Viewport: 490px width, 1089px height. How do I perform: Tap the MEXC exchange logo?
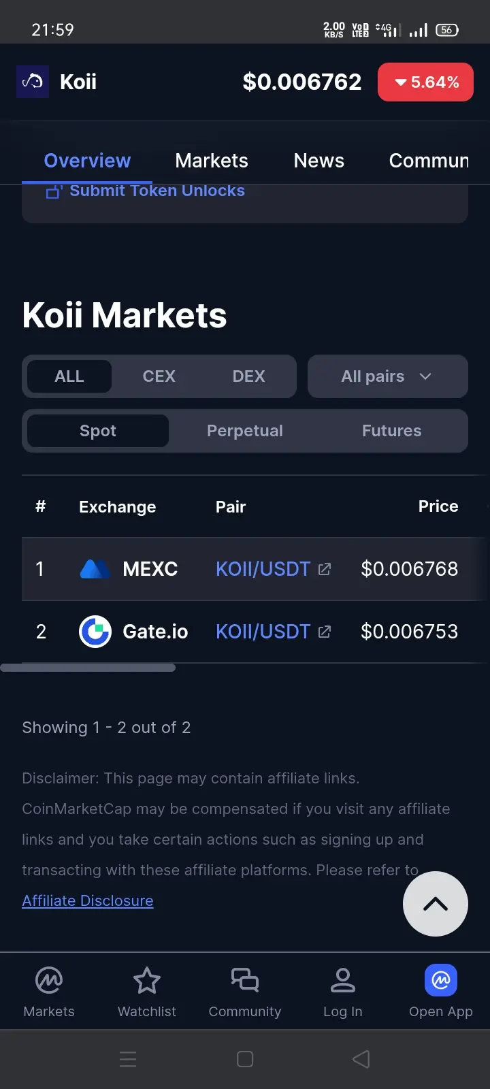tap(95, 569)
